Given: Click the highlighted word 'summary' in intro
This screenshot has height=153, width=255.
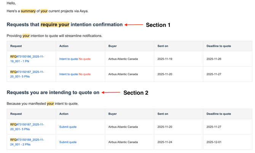Looking at the screenshot, I should [x=28, y=11].
